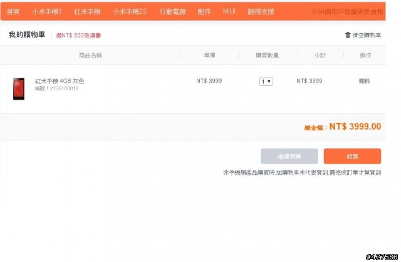
Task: Click the trash icon to empty the cart
Action: click(348, 35)
